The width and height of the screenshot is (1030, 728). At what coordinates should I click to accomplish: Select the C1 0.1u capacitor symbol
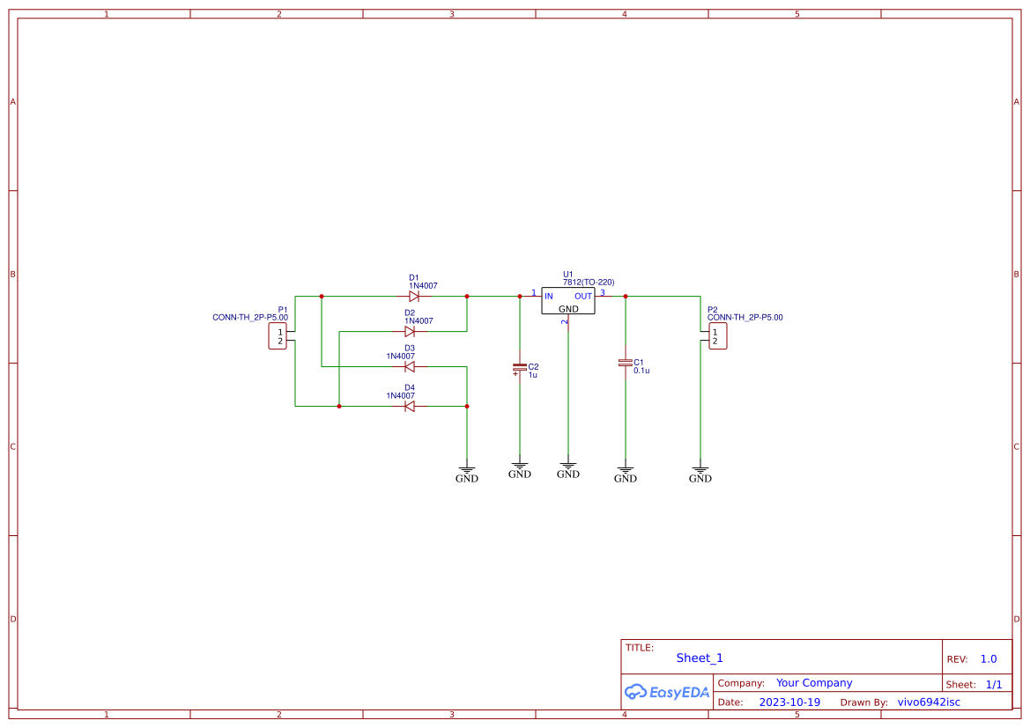click(x=626, y=364)
